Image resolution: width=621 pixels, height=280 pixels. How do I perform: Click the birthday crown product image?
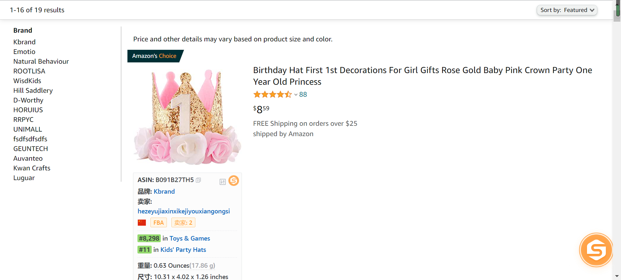coord(187,116)
